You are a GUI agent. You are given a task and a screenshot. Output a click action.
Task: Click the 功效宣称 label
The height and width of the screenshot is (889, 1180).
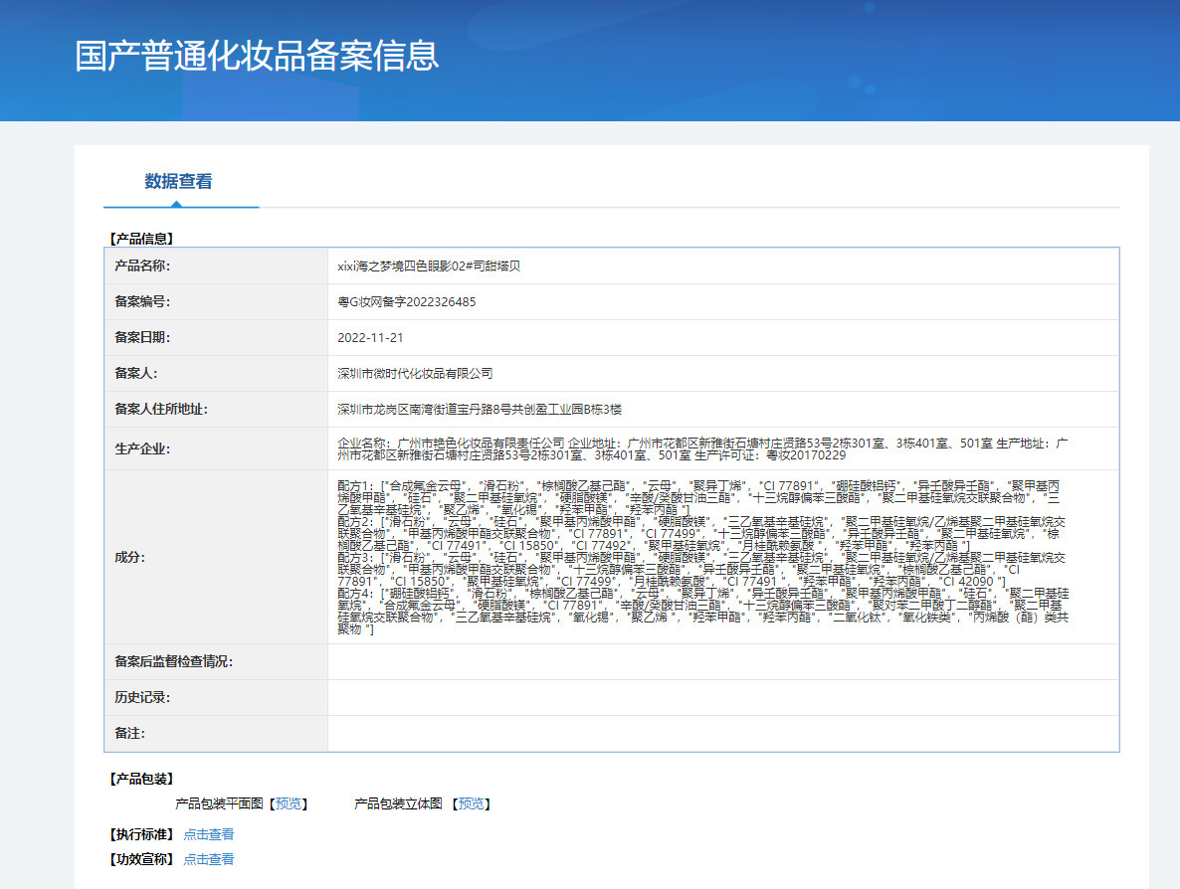(x=141, y=860)
